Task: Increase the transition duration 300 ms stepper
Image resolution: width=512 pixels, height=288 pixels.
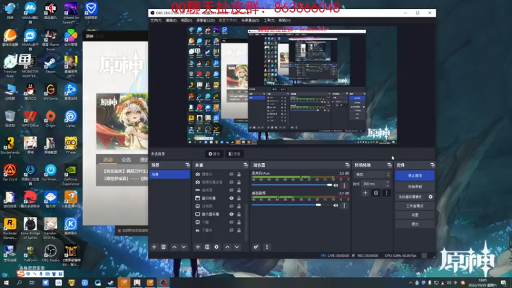Action: 388,182
